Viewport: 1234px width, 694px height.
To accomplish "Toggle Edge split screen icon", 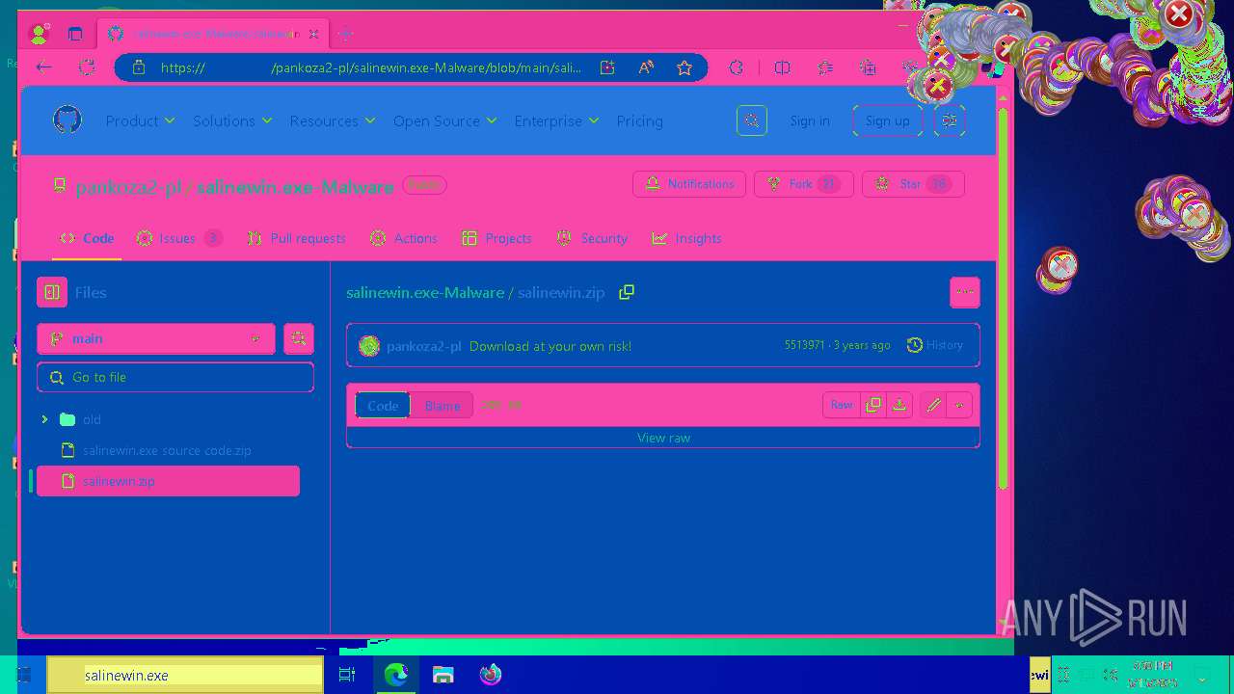I will point(783,67).
